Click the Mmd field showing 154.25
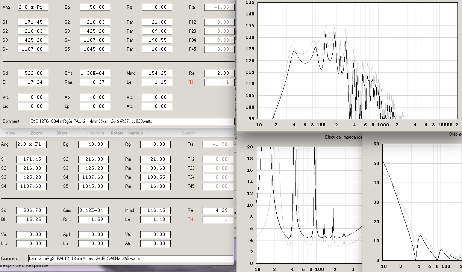 pos(157,73)
